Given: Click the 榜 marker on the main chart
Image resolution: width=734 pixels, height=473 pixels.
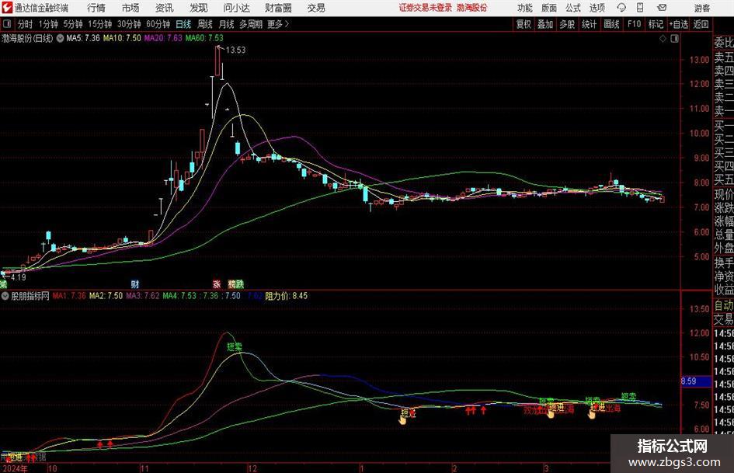Looking at the screenshot, I should (x=231, y=283).
